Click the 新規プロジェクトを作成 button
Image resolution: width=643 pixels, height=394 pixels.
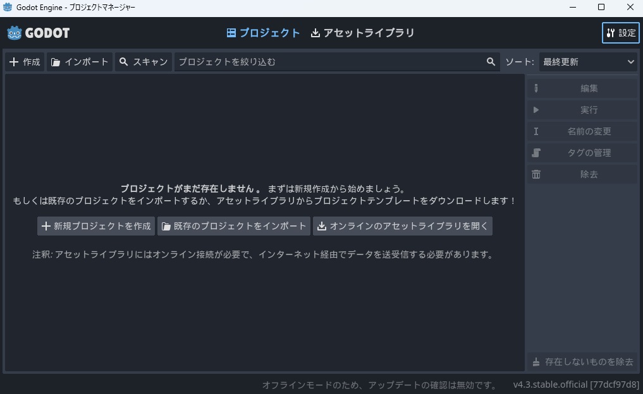96,226
